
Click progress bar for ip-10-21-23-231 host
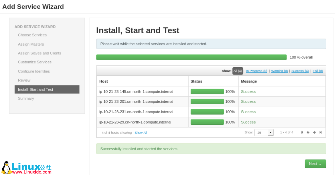[207, 112]
